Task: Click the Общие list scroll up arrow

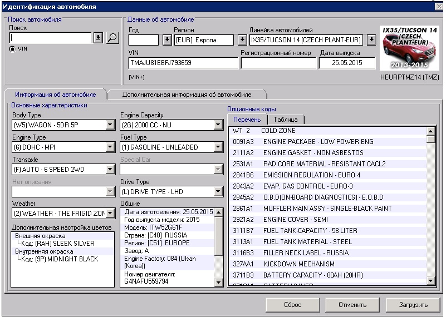Action: click(x=218, y=212)
